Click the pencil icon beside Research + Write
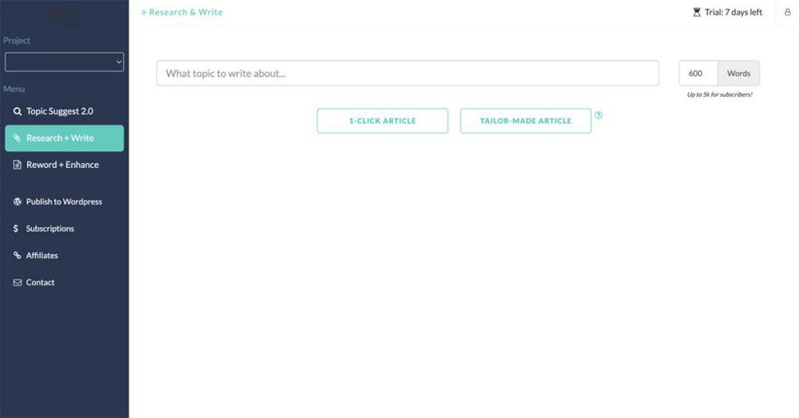The image size is (799, 418). coord(17,138)
